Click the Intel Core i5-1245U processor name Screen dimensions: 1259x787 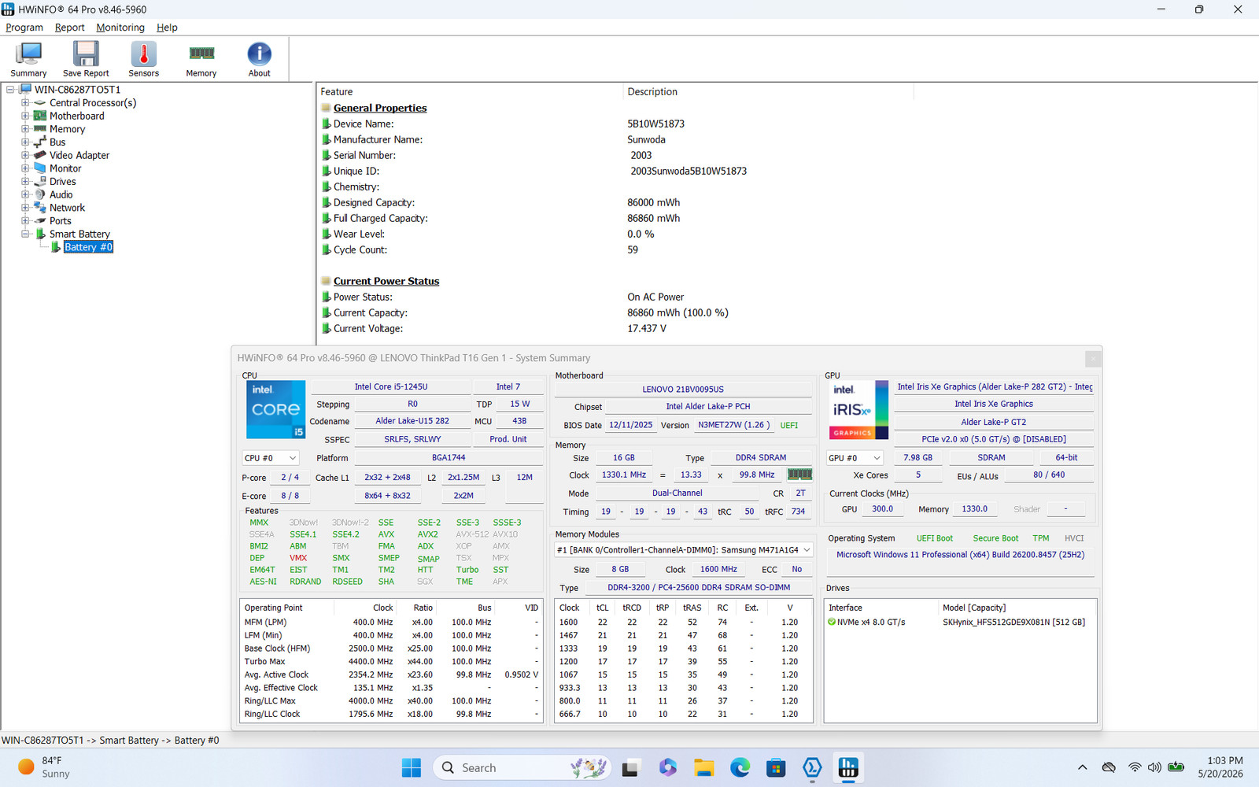(x=391, y=387)
